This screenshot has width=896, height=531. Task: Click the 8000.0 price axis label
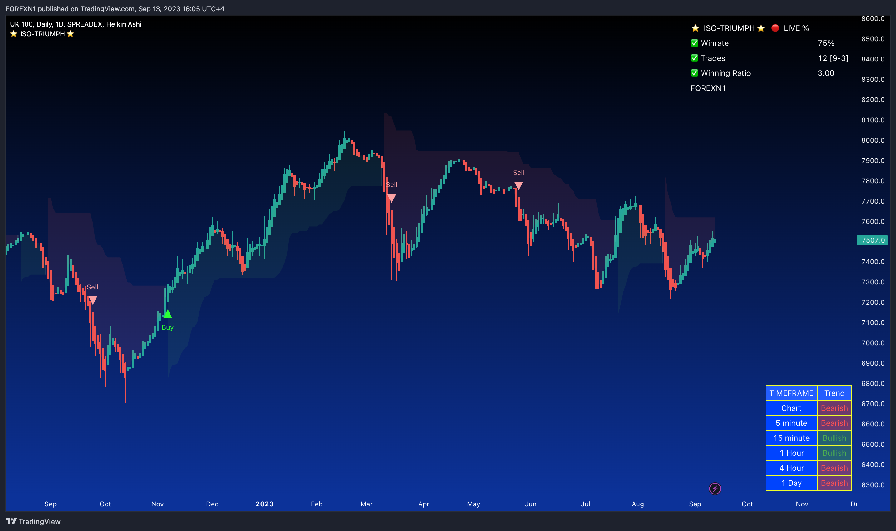point(873,140)
